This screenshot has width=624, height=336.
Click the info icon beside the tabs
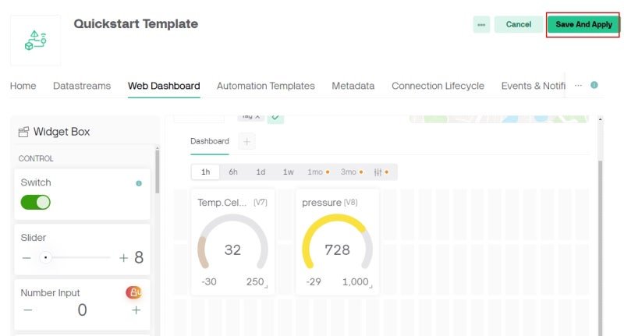(594, 85)
